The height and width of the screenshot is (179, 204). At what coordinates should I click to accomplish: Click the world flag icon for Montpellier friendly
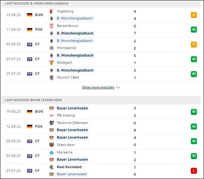pos(30,45)
